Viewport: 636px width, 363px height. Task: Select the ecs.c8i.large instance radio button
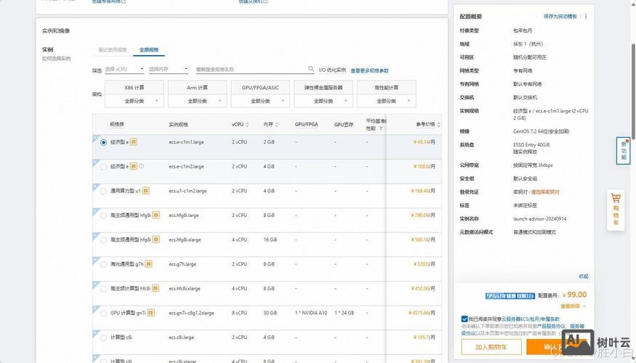103,338
